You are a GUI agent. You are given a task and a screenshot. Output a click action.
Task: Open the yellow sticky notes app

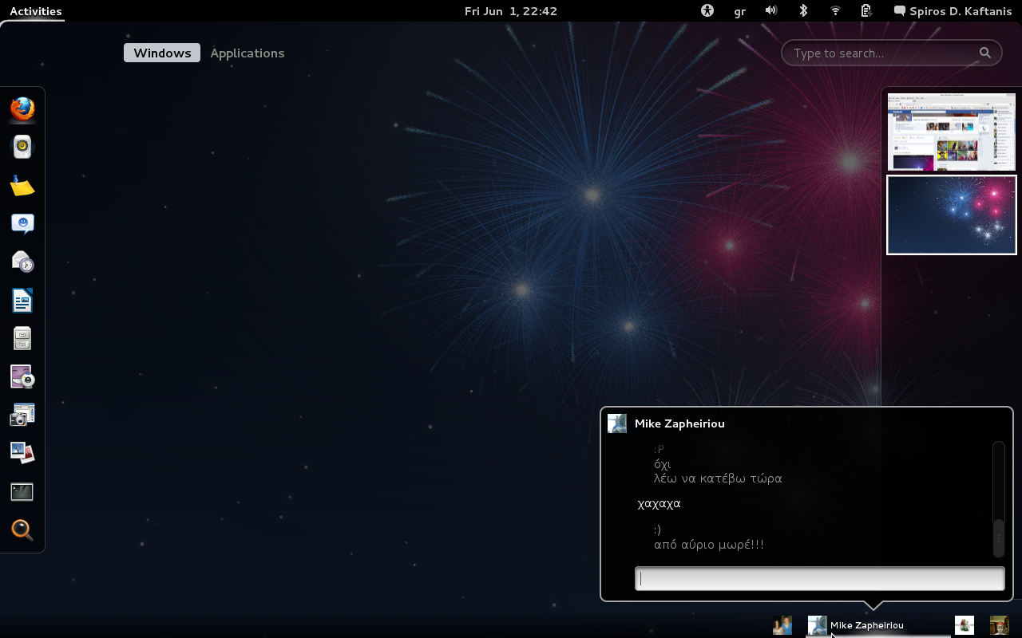[22, 186]
